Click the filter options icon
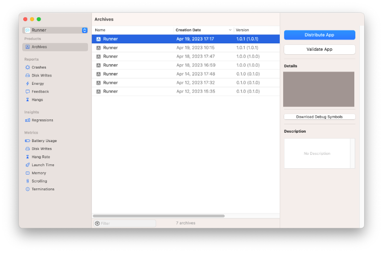The height and width of the screenshot is (253, 383). pyautogui.click(x=97, y=223)
